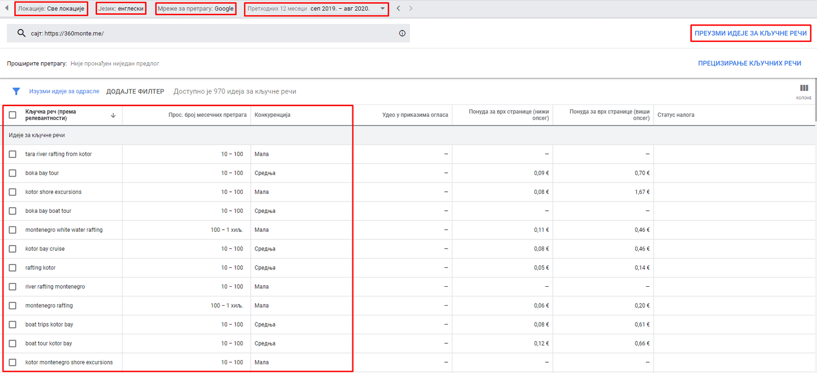817x373 pixels.
Task: Click 'Доступно је 970 идеја' text
Action: [235, 91]
